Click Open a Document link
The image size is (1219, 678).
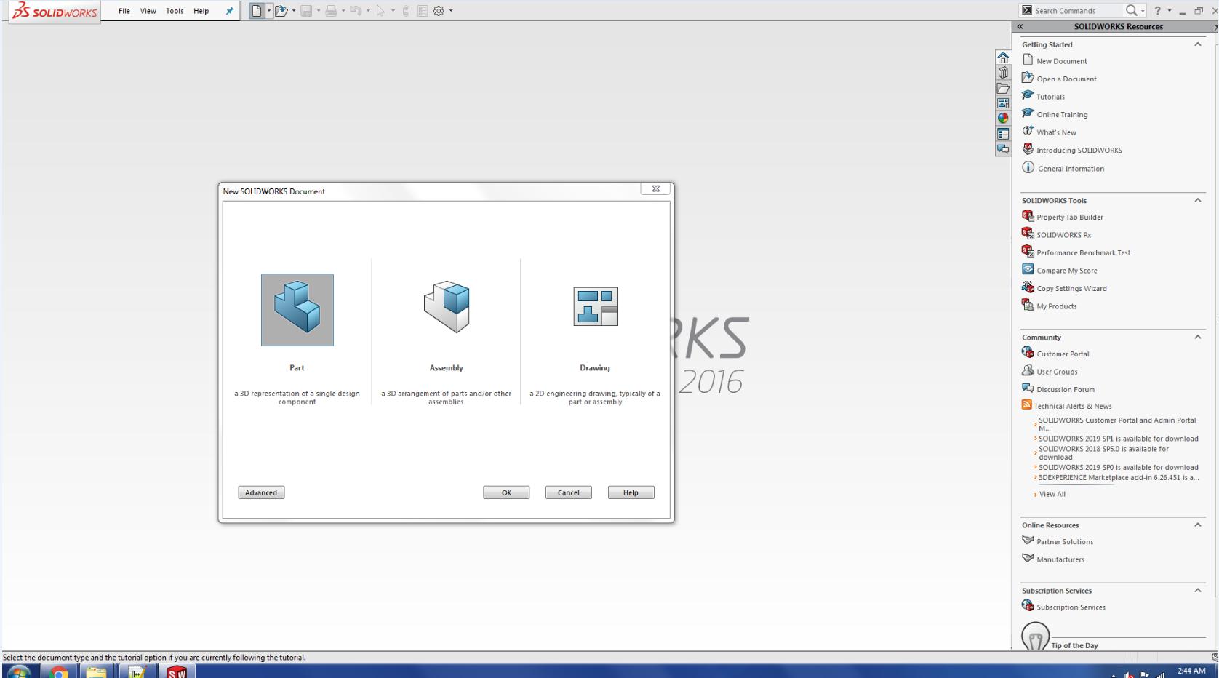[1066, 79]
